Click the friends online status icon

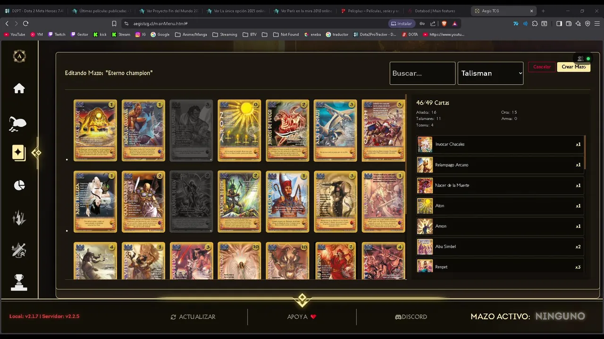pos(583,59)
